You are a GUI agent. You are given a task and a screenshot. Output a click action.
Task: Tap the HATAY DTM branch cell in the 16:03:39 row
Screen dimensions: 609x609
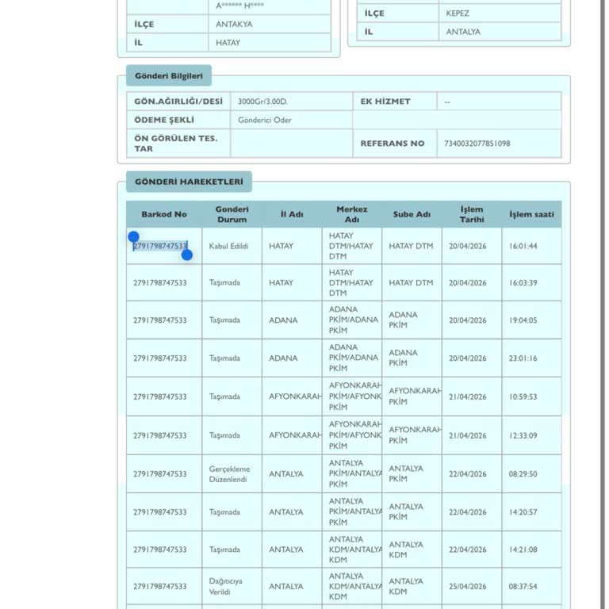click(411, 282)
